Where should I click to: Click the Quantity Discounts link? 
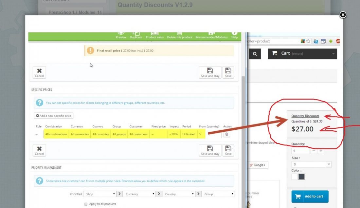tap(305, 116)
